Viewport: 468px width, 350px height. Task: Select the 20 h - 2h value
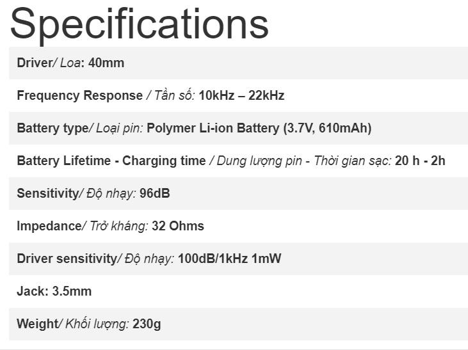click(x=420, y=161)
